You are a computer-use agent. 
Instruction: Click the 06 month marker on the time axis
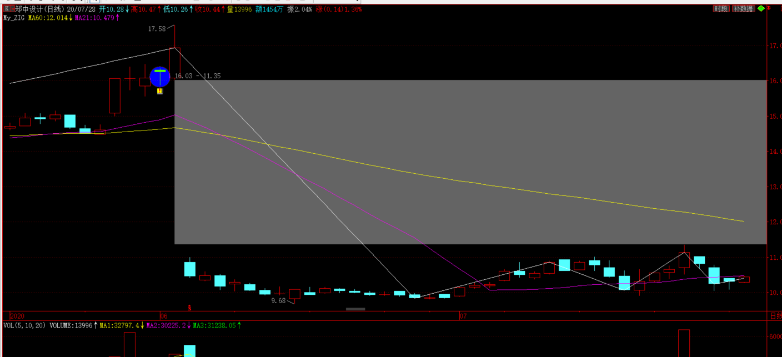point(164,316)
